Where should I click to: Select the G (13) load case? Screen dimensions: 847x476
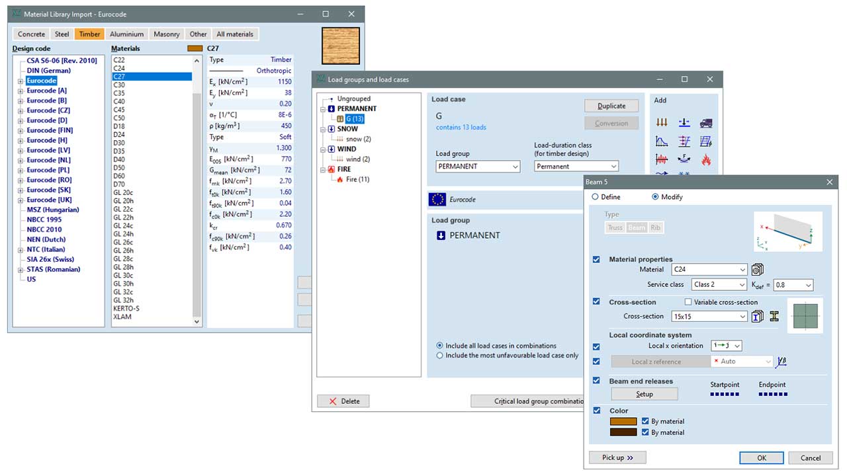click(355, 119)
